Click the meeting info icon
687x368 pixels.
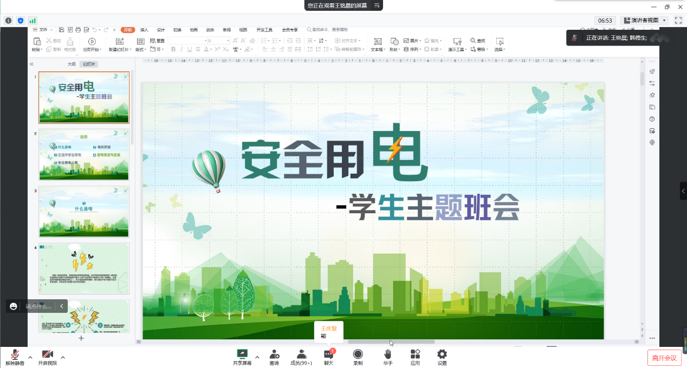click(x=9, y=21)
